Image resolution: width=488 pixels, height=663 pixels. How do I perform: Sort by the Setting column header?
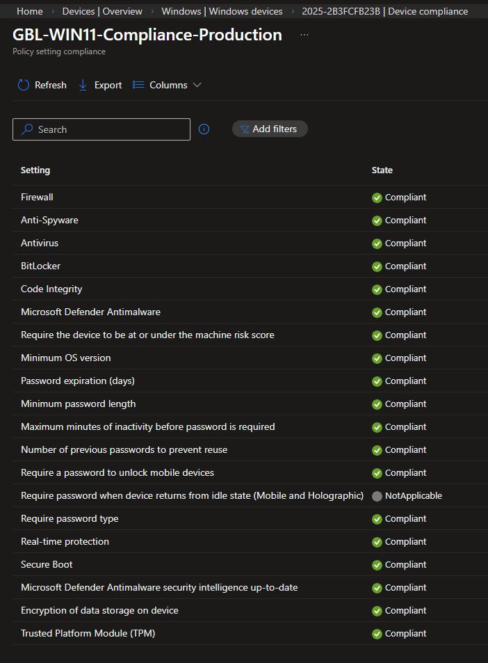(x=35, y=170)
